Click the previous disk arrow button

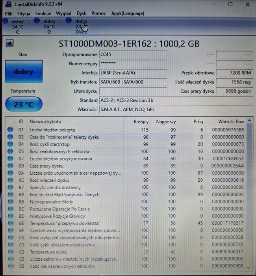pos(9,43)
